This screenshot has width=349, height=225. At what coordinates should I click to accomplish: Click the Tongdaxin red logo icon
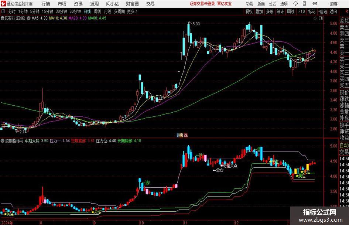tap(3, 4)
